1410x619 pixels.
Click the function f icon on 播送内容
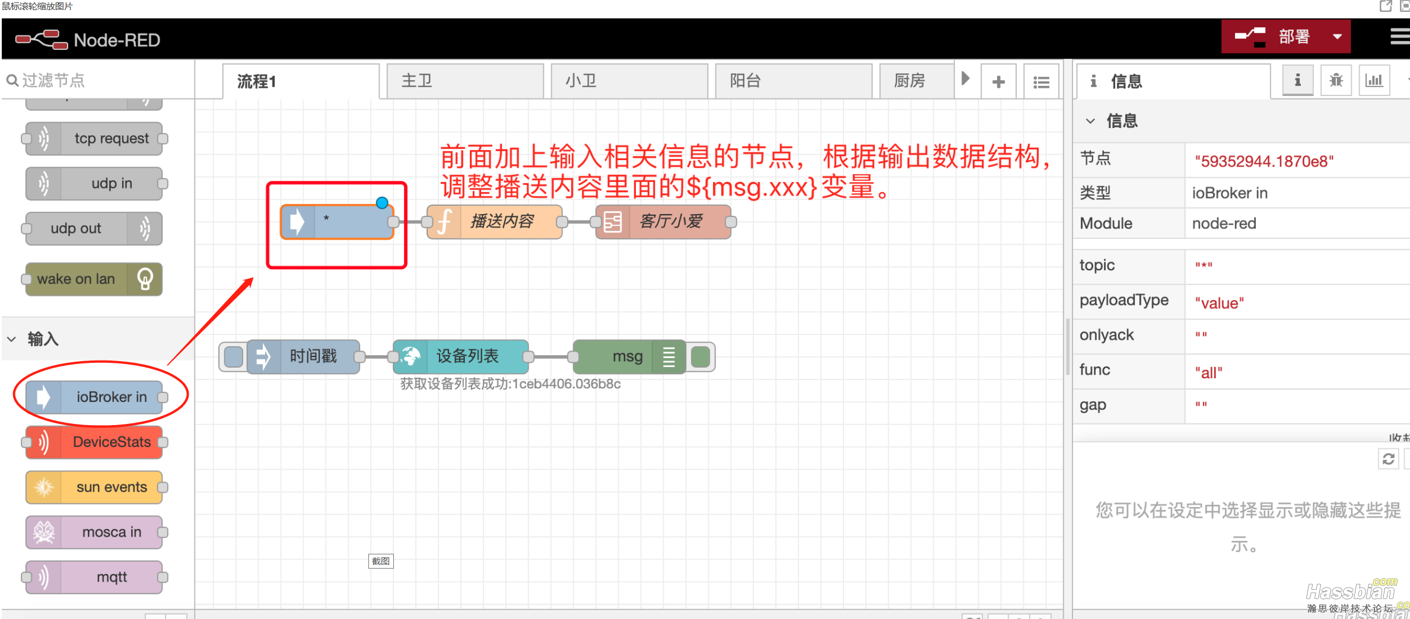click(x=444, y=222)
